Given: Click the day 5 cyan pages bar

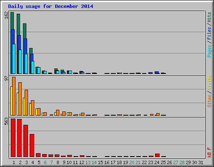Looking at the screenshot, I should point(39,71).
